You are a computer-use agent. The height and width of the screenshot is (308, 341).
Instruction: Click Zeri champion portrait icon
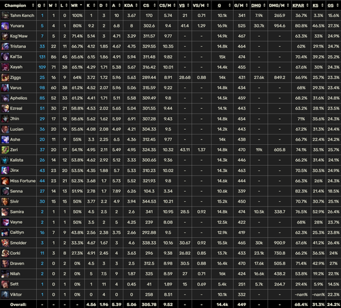[x=5, y=150]
